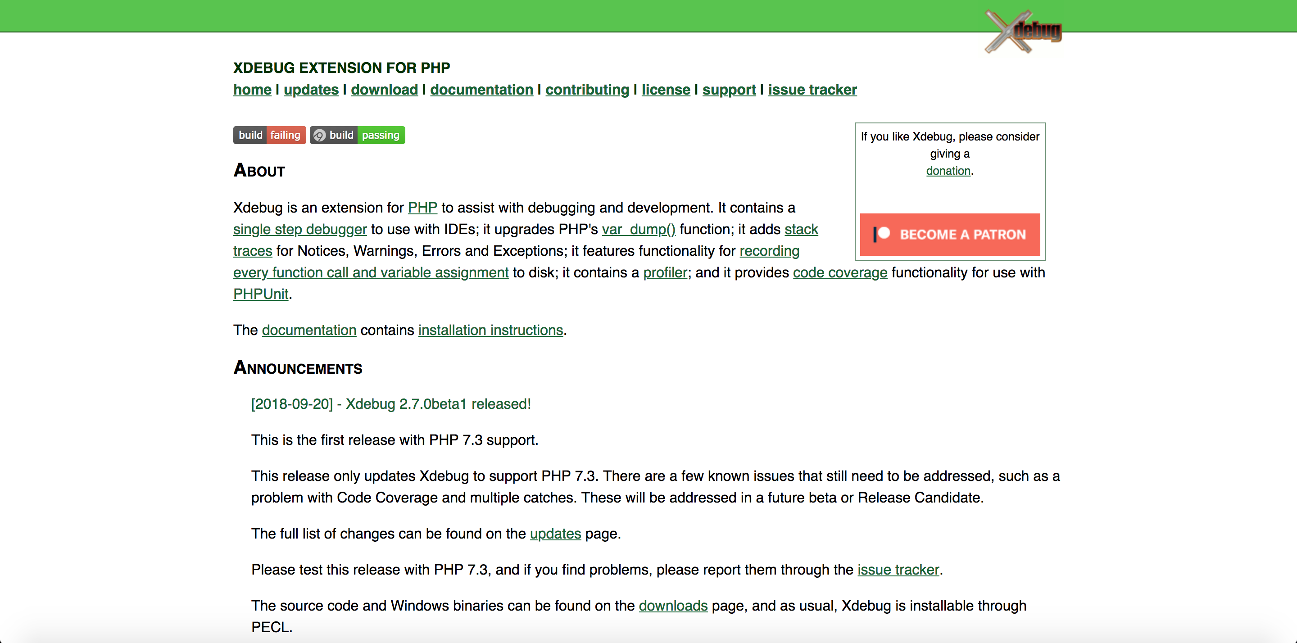1297x643 pixels.
Task: Open the Xdebug 2.7.0beta1 released announcement heading
Action: coord(391,404)
